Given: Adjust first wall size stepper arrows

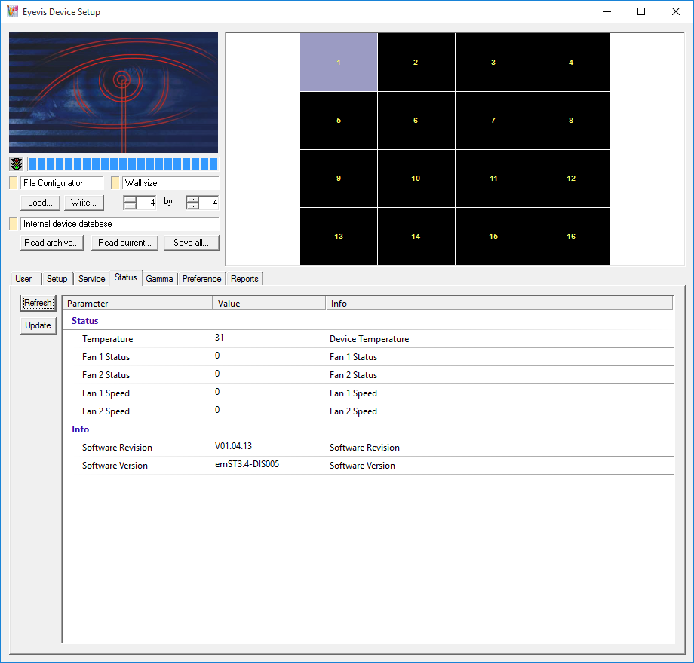Looking at the screenshot, I should tap(130, 203).
